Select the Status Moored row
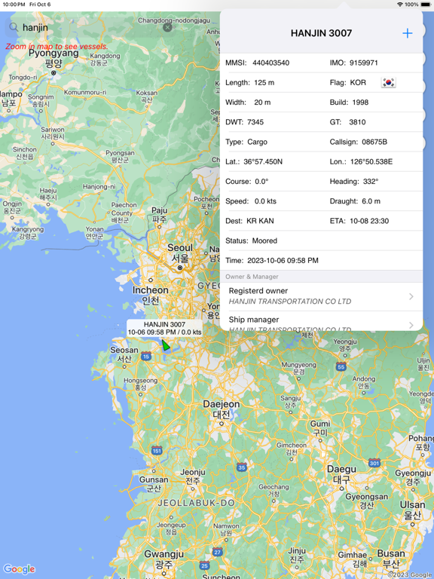 click(321, 240)
